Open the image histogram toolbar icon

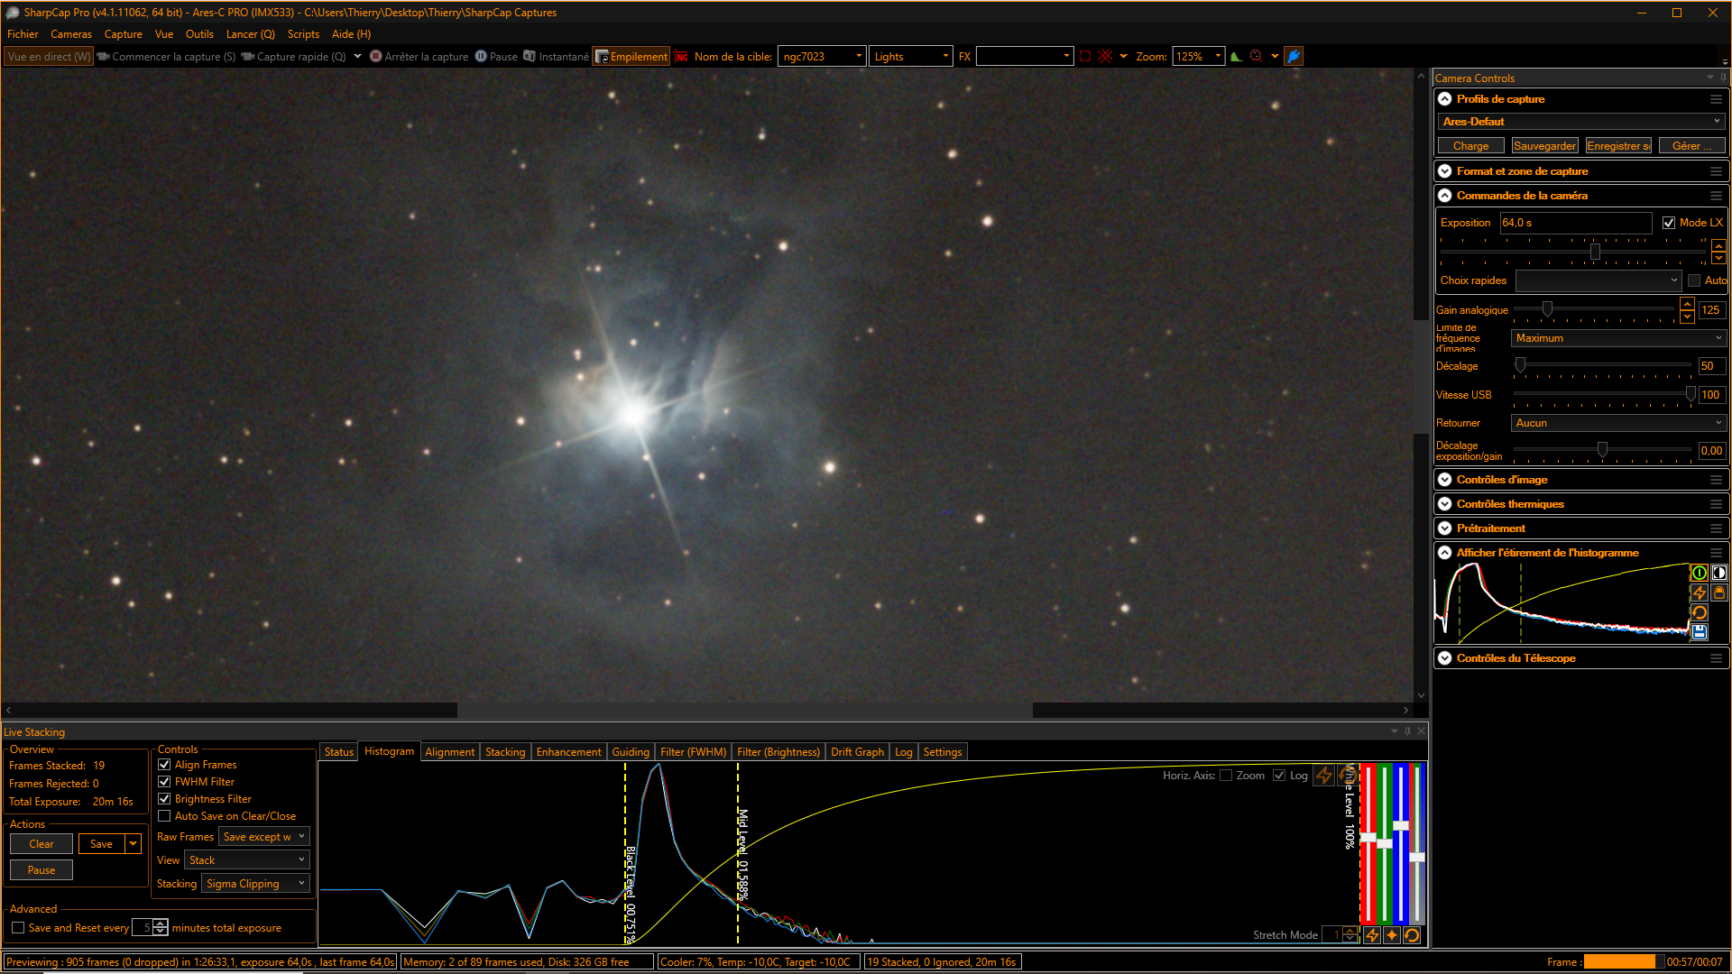[x=1236, y=56]
